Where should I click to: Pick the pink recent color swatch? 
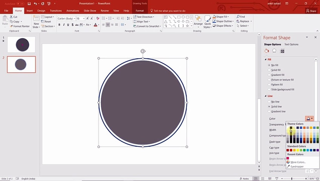(288, 158)
